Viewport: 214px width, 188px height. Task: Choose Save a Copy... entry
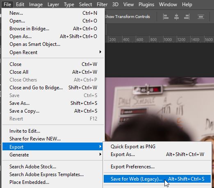click(x=53, y=111)
